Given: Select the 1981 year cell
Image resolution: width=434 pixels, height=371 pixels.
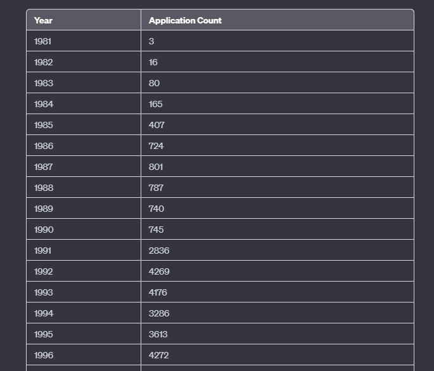Looking at the screenshot, I should click(x=42, y=41).
